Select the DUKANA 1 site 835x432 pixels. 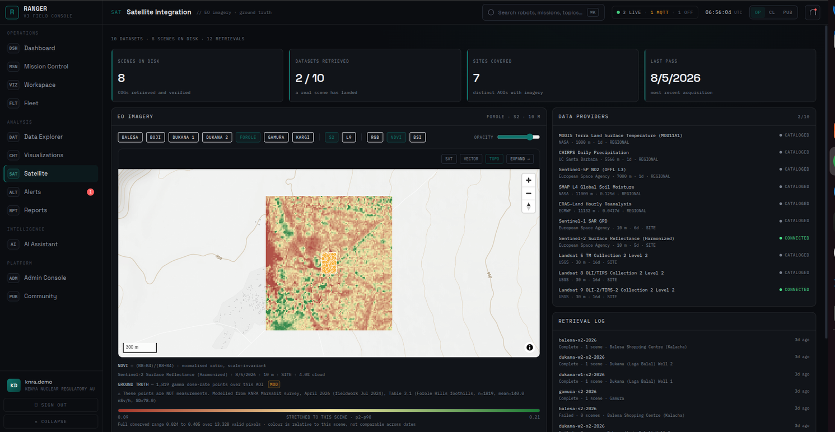pyautogui.click(x=183, y=137)
